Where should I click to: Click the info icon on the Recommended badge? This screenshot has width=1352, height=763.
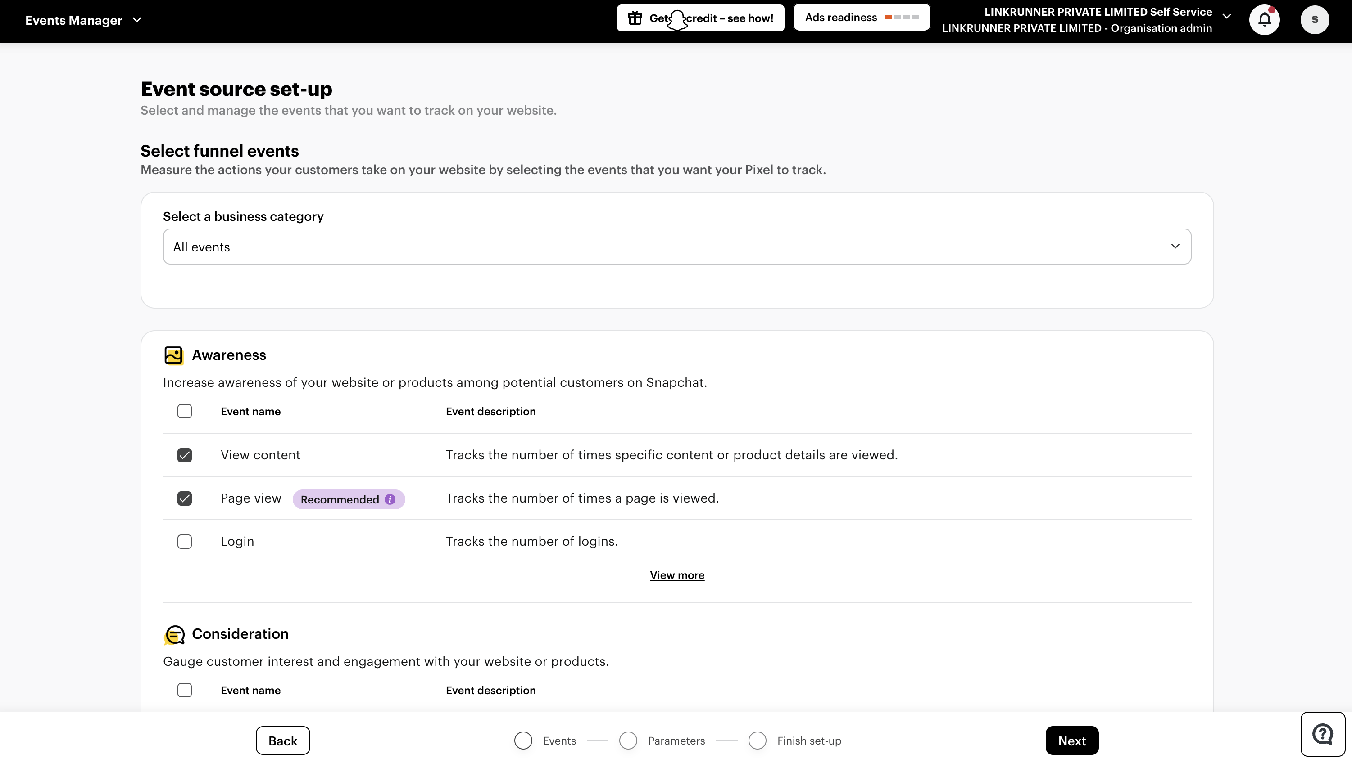tap(390, 499)
